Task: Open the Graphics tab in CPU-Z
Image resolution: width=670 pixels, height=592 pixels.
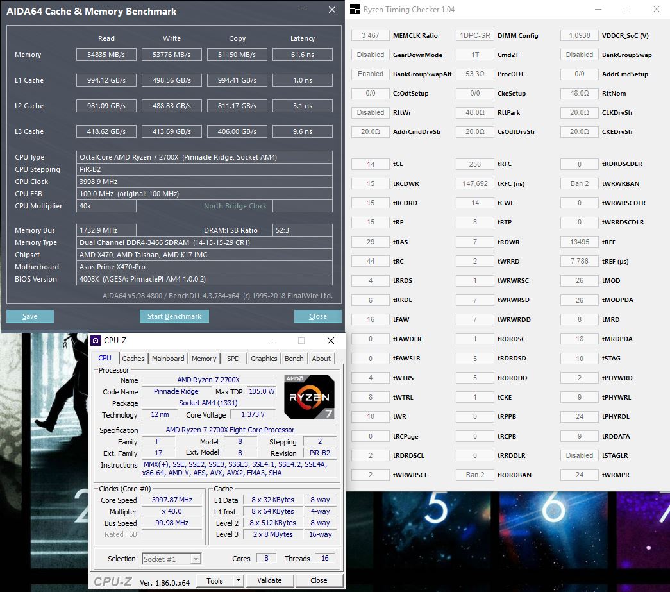Action: click(264, 358)
